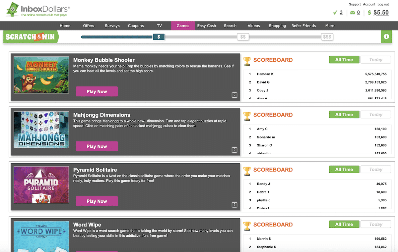Select Today for Word Wipe scoreboard
This screenshot has width=398, height=252.
click(376, 224)
